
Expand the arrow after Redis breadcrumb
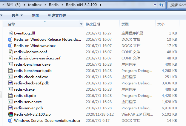pos(62,5)
